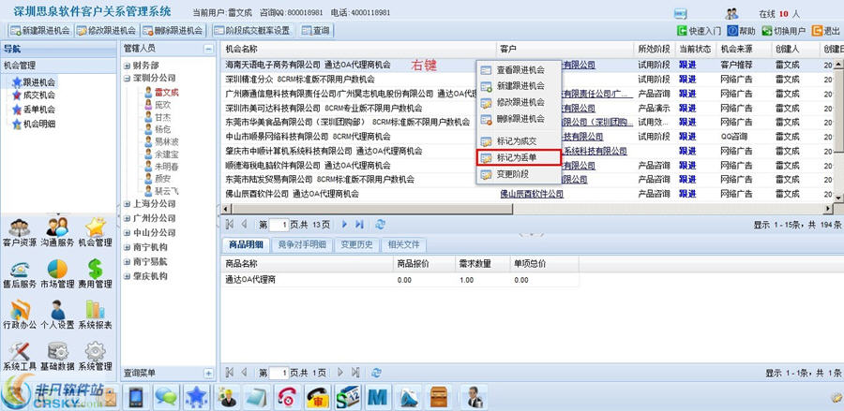The width and height of the screenshot is (844, 411).
Task: Sort by 所处阶段 column header
Action: (x=654, y=50)
